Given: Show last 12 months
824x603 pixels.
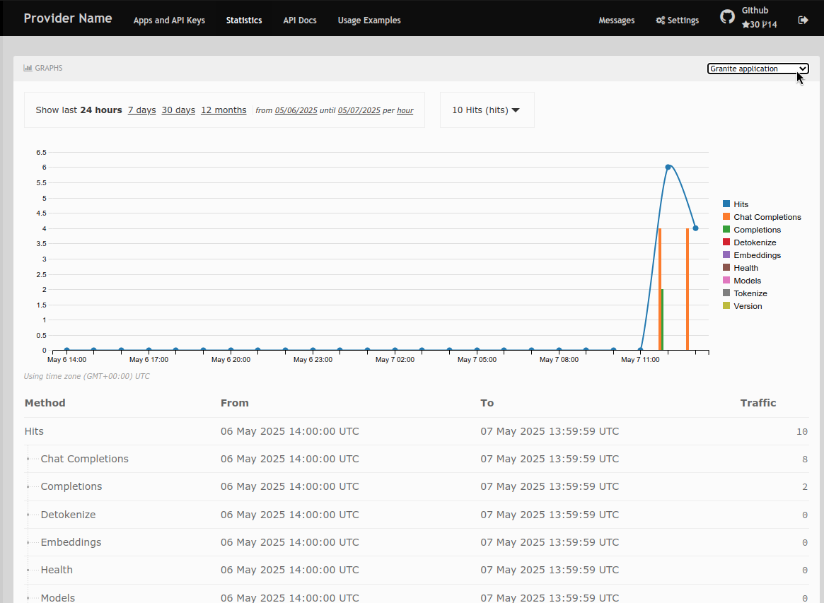Looking at the screenshot, I should tap(224, 110).
